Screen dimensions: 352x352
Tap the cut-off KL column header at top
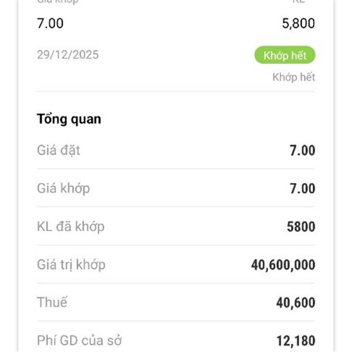coord(299,2)
